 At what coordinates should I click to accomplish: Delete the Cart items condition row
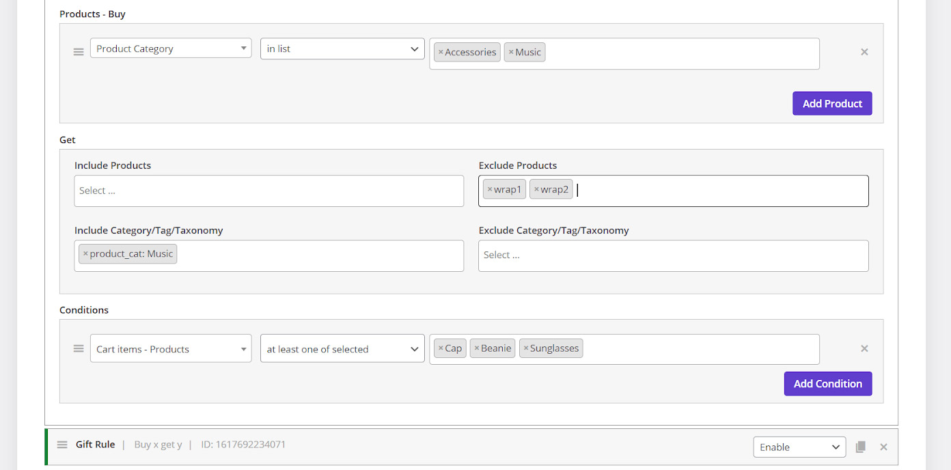pos(864,348)
